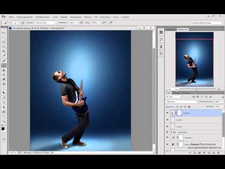Viewport: 225px width, 169px height.
Task: Select the Clone Stamp tool
Action: point(4,70)
